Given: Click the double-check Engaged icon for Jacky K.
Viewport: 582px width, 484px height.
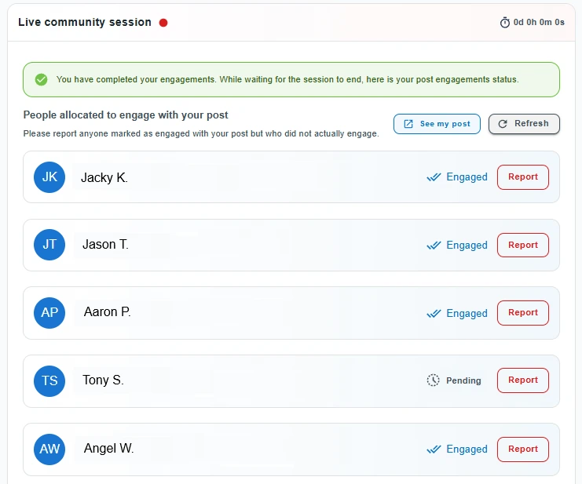Looking at the screenshot, I should coord(434,177).
